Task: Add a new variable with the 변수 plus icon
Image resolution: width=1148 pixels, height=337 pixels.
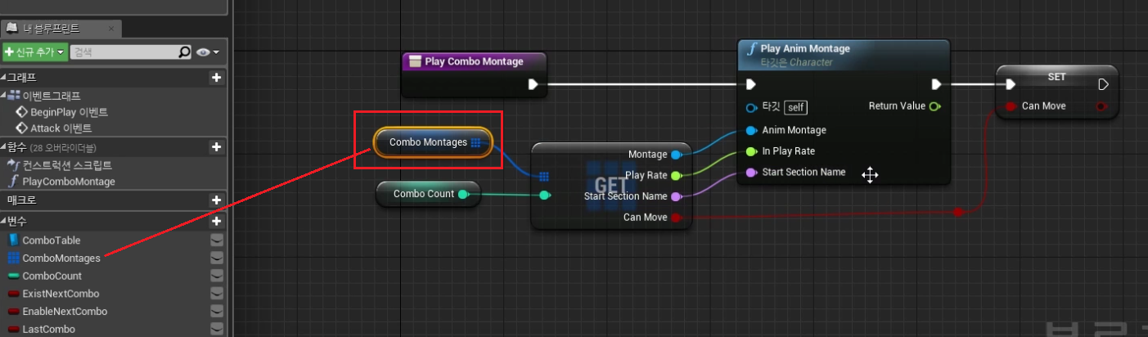Action: [x=217, y=221]
